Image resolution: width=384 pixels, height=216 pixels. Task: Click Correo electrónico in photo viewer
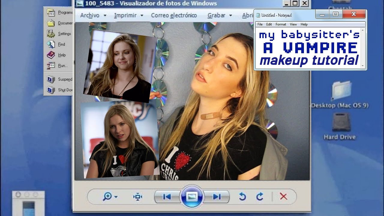coord(174,15)
